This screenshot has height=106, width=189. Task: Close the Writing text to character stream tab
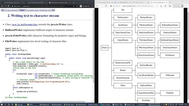point(70,3)
